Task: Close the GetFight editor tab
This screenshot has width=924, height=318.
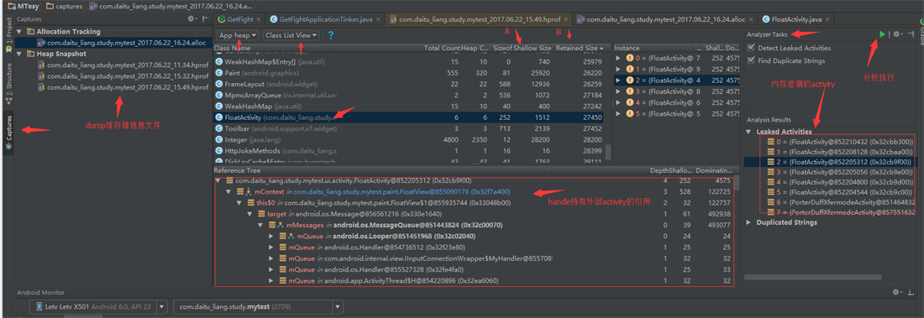Action: pyautogui.click(x=258, y=19)
